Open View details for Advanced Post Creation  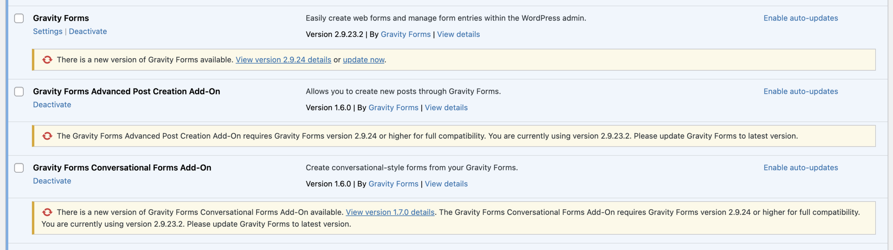446,107
